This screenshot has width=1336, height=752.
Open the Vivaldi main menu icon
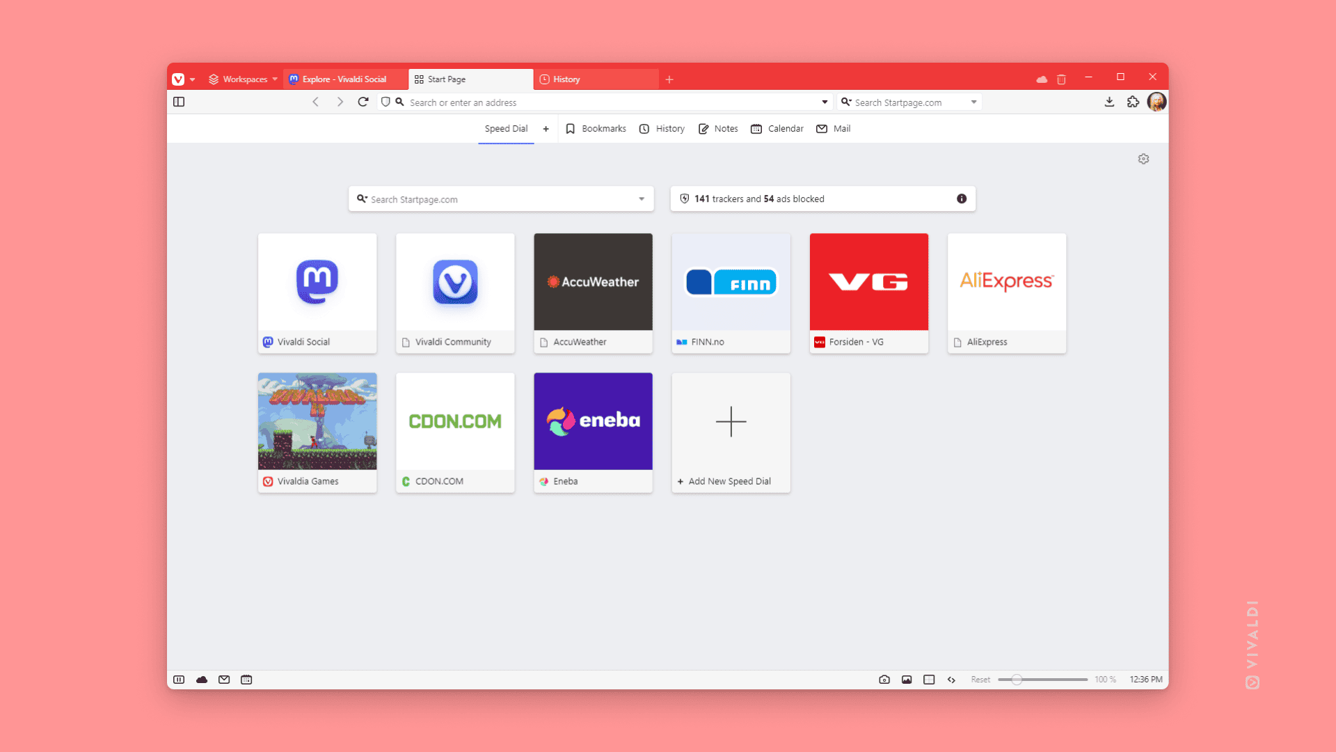[x=178, y=79]
